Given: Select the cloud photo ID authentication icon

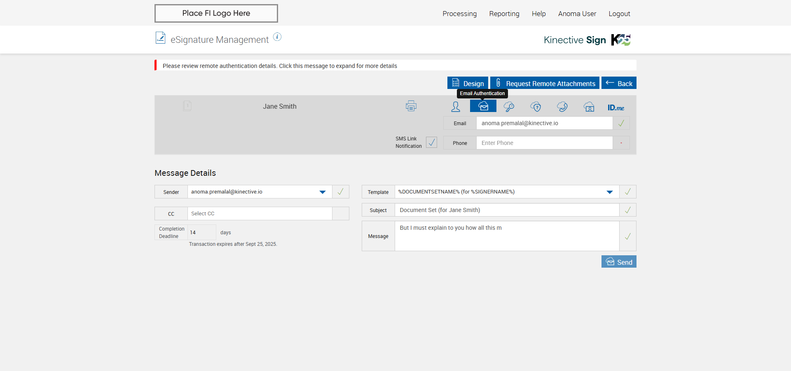Looking at the screenshot, I should tap(589, 107).
